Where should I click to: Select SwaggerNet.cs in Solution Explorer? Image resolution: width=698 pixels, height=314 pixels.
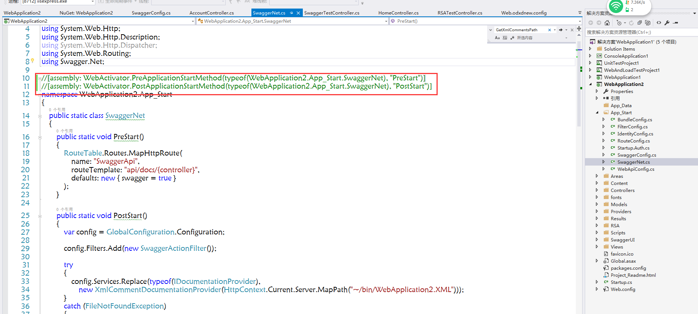pyautogui.click(x=633, y=162)
